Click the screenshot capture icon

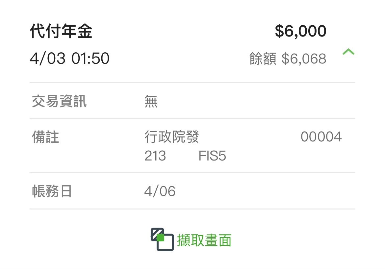162,239
